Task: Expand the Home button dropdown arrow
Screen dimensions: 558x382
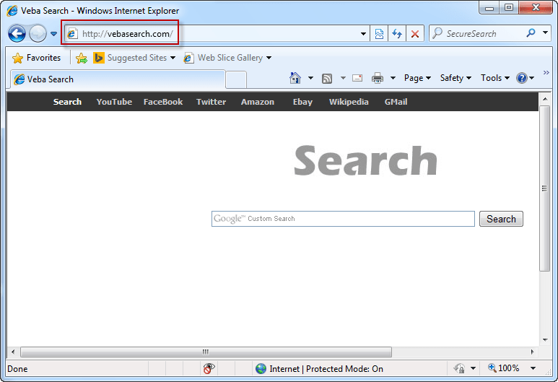Action: (310, 77)
